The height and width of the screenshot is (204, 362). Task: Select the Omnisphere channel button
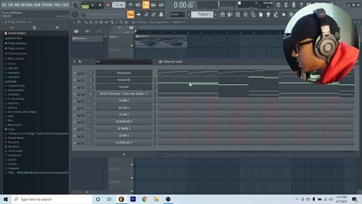(124, 73)
